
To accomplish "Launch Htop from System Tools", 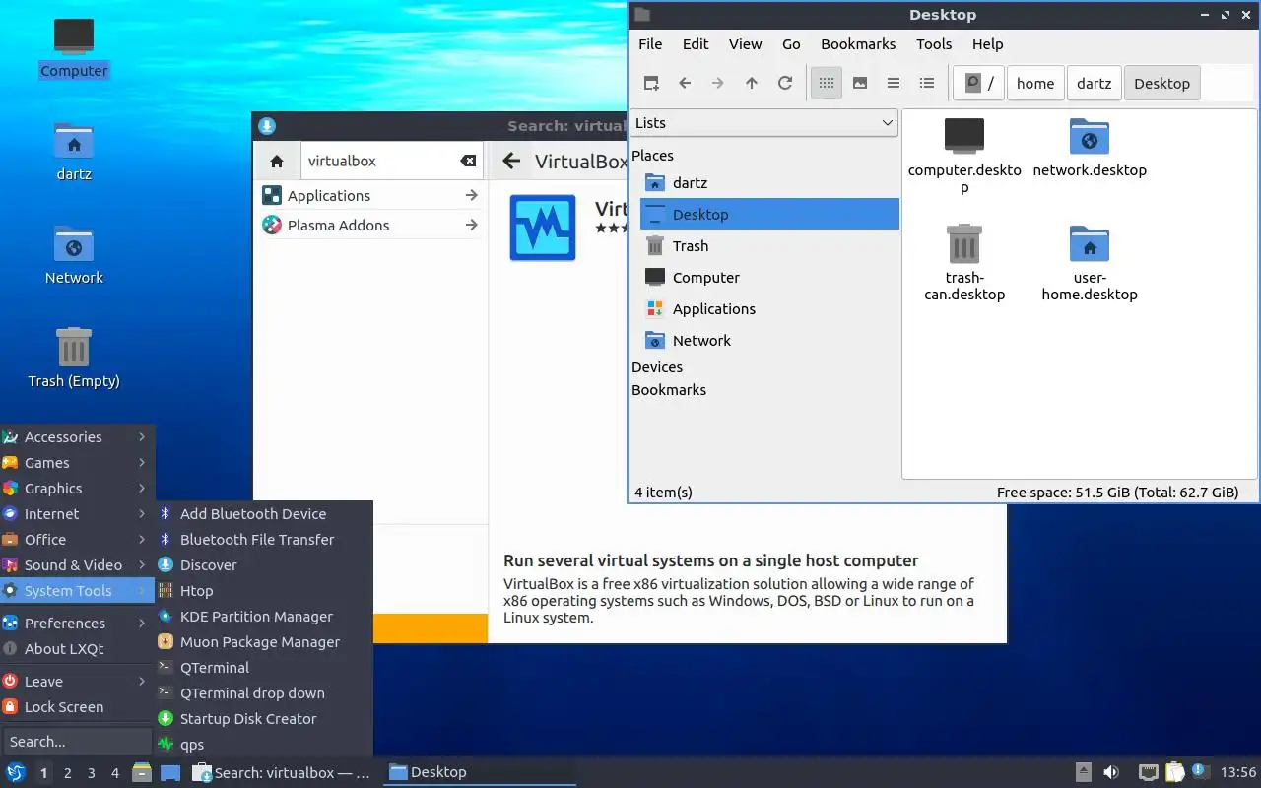I will (264, 591).
